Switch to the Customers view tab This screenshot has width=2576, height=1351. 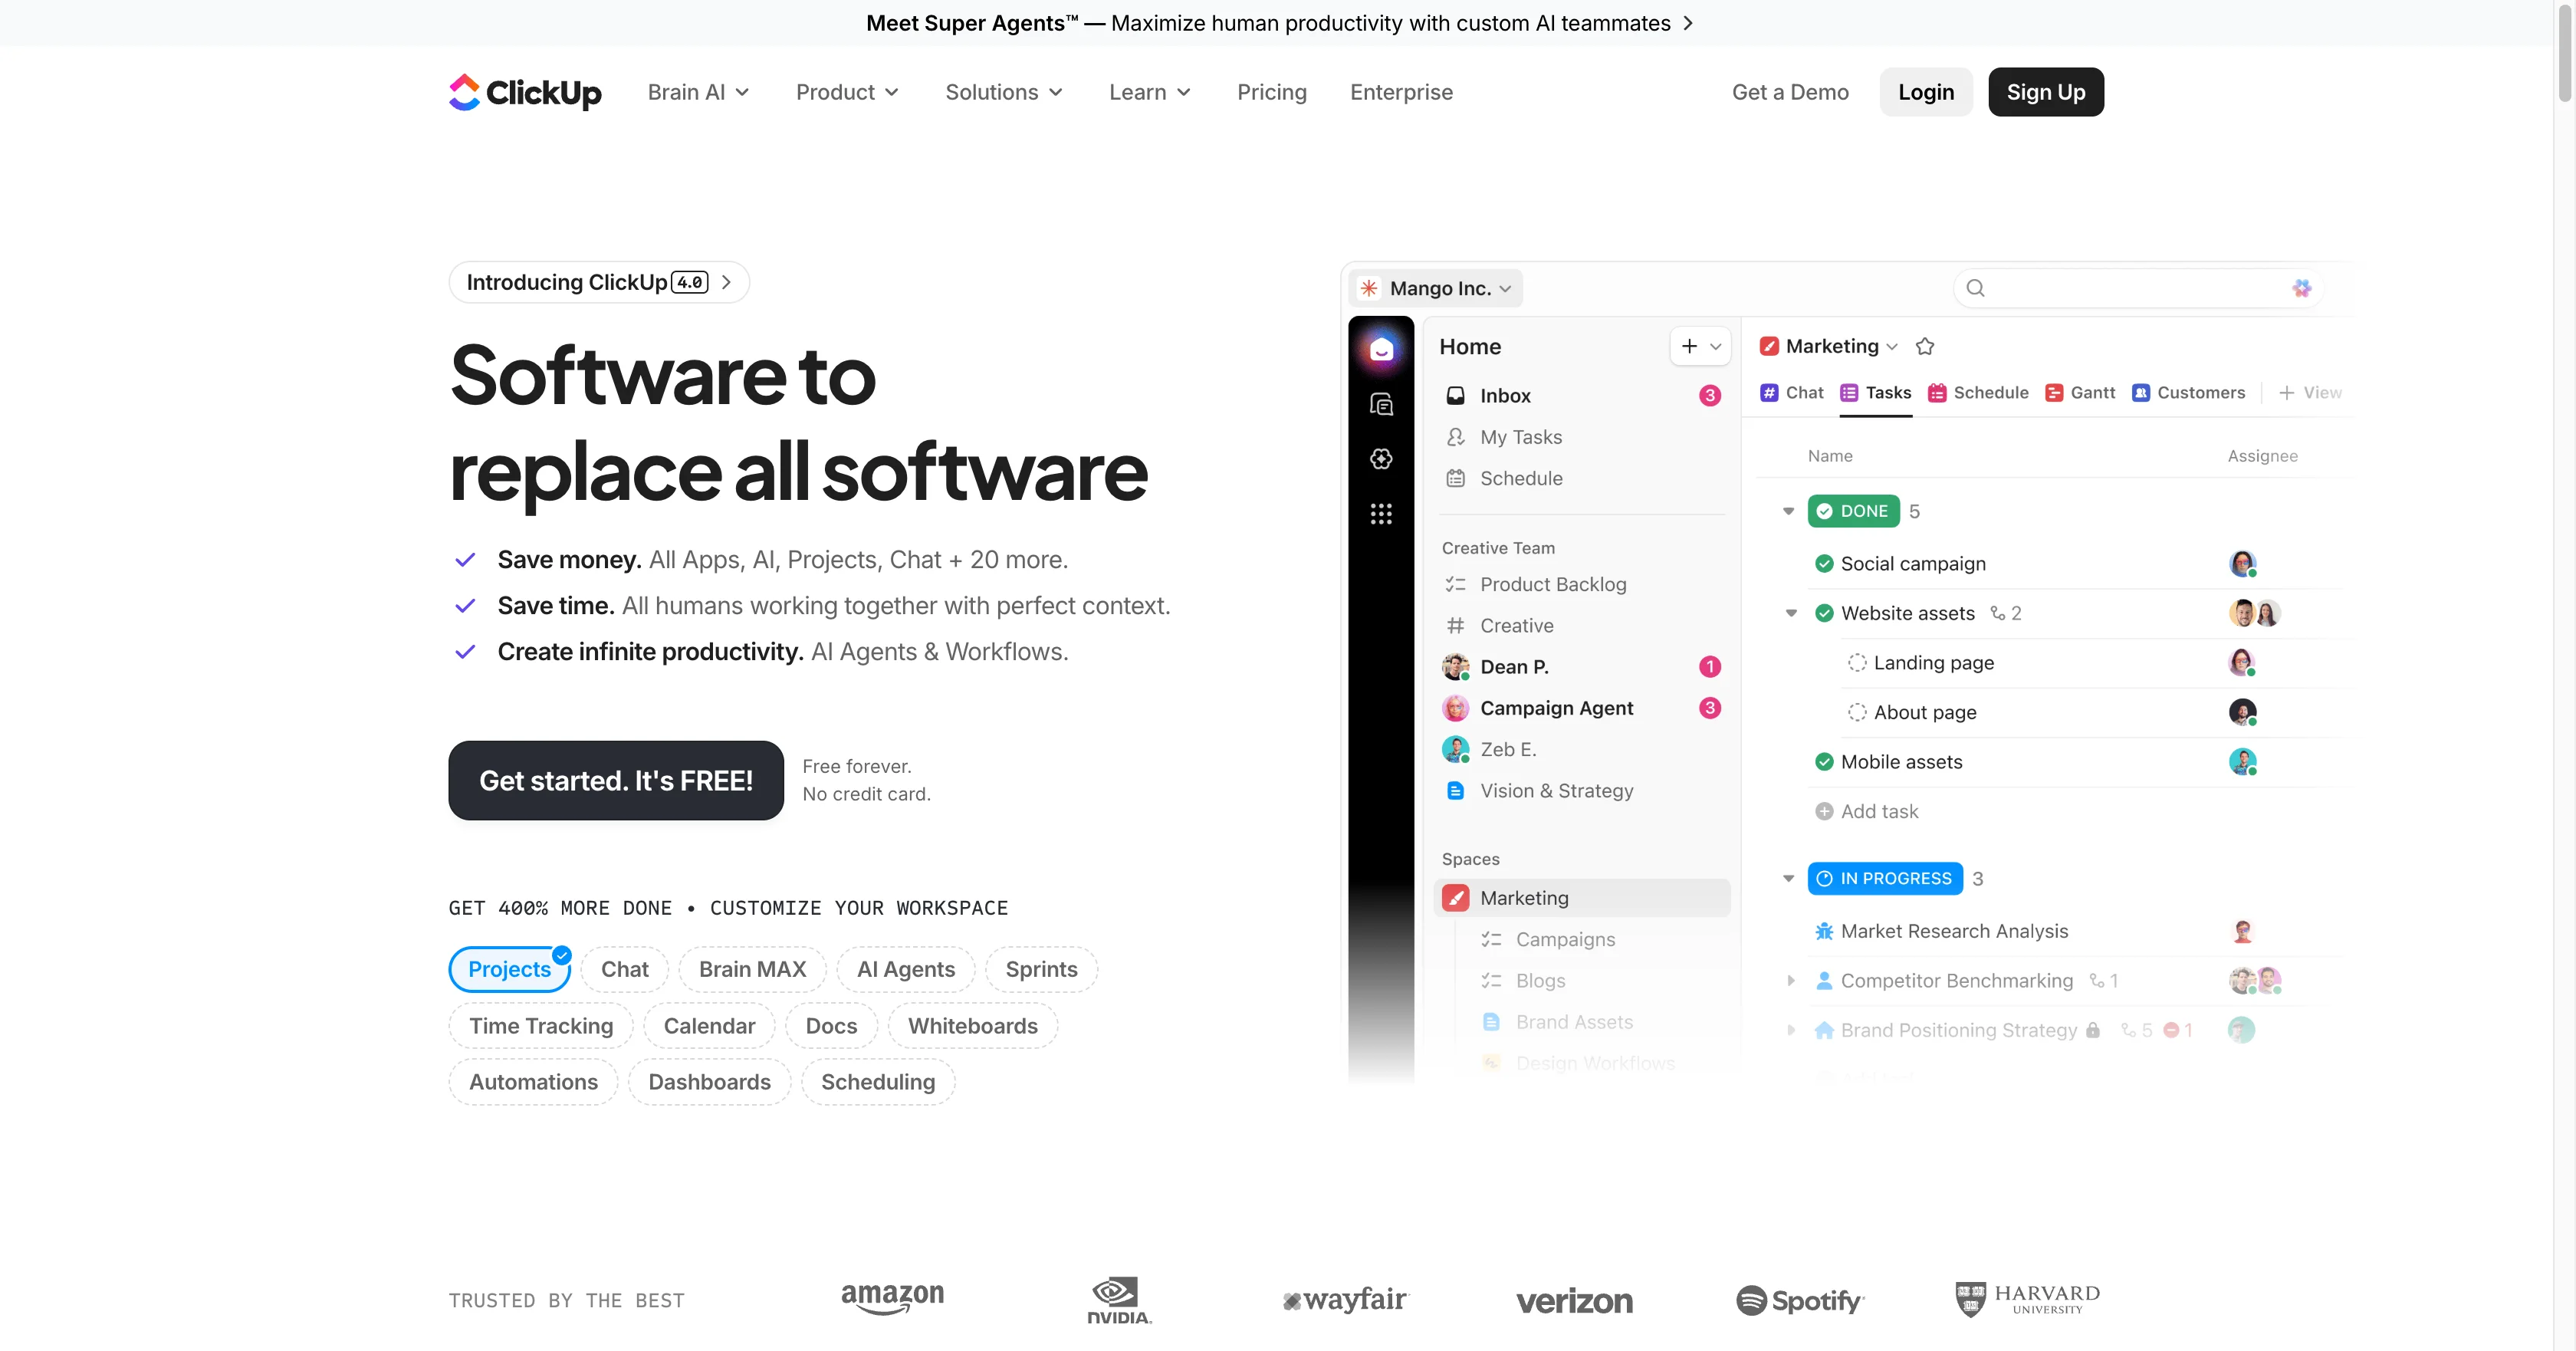pos(2188,393)
